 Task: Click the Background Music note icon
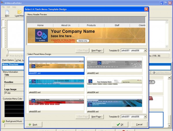pos(3,122)
